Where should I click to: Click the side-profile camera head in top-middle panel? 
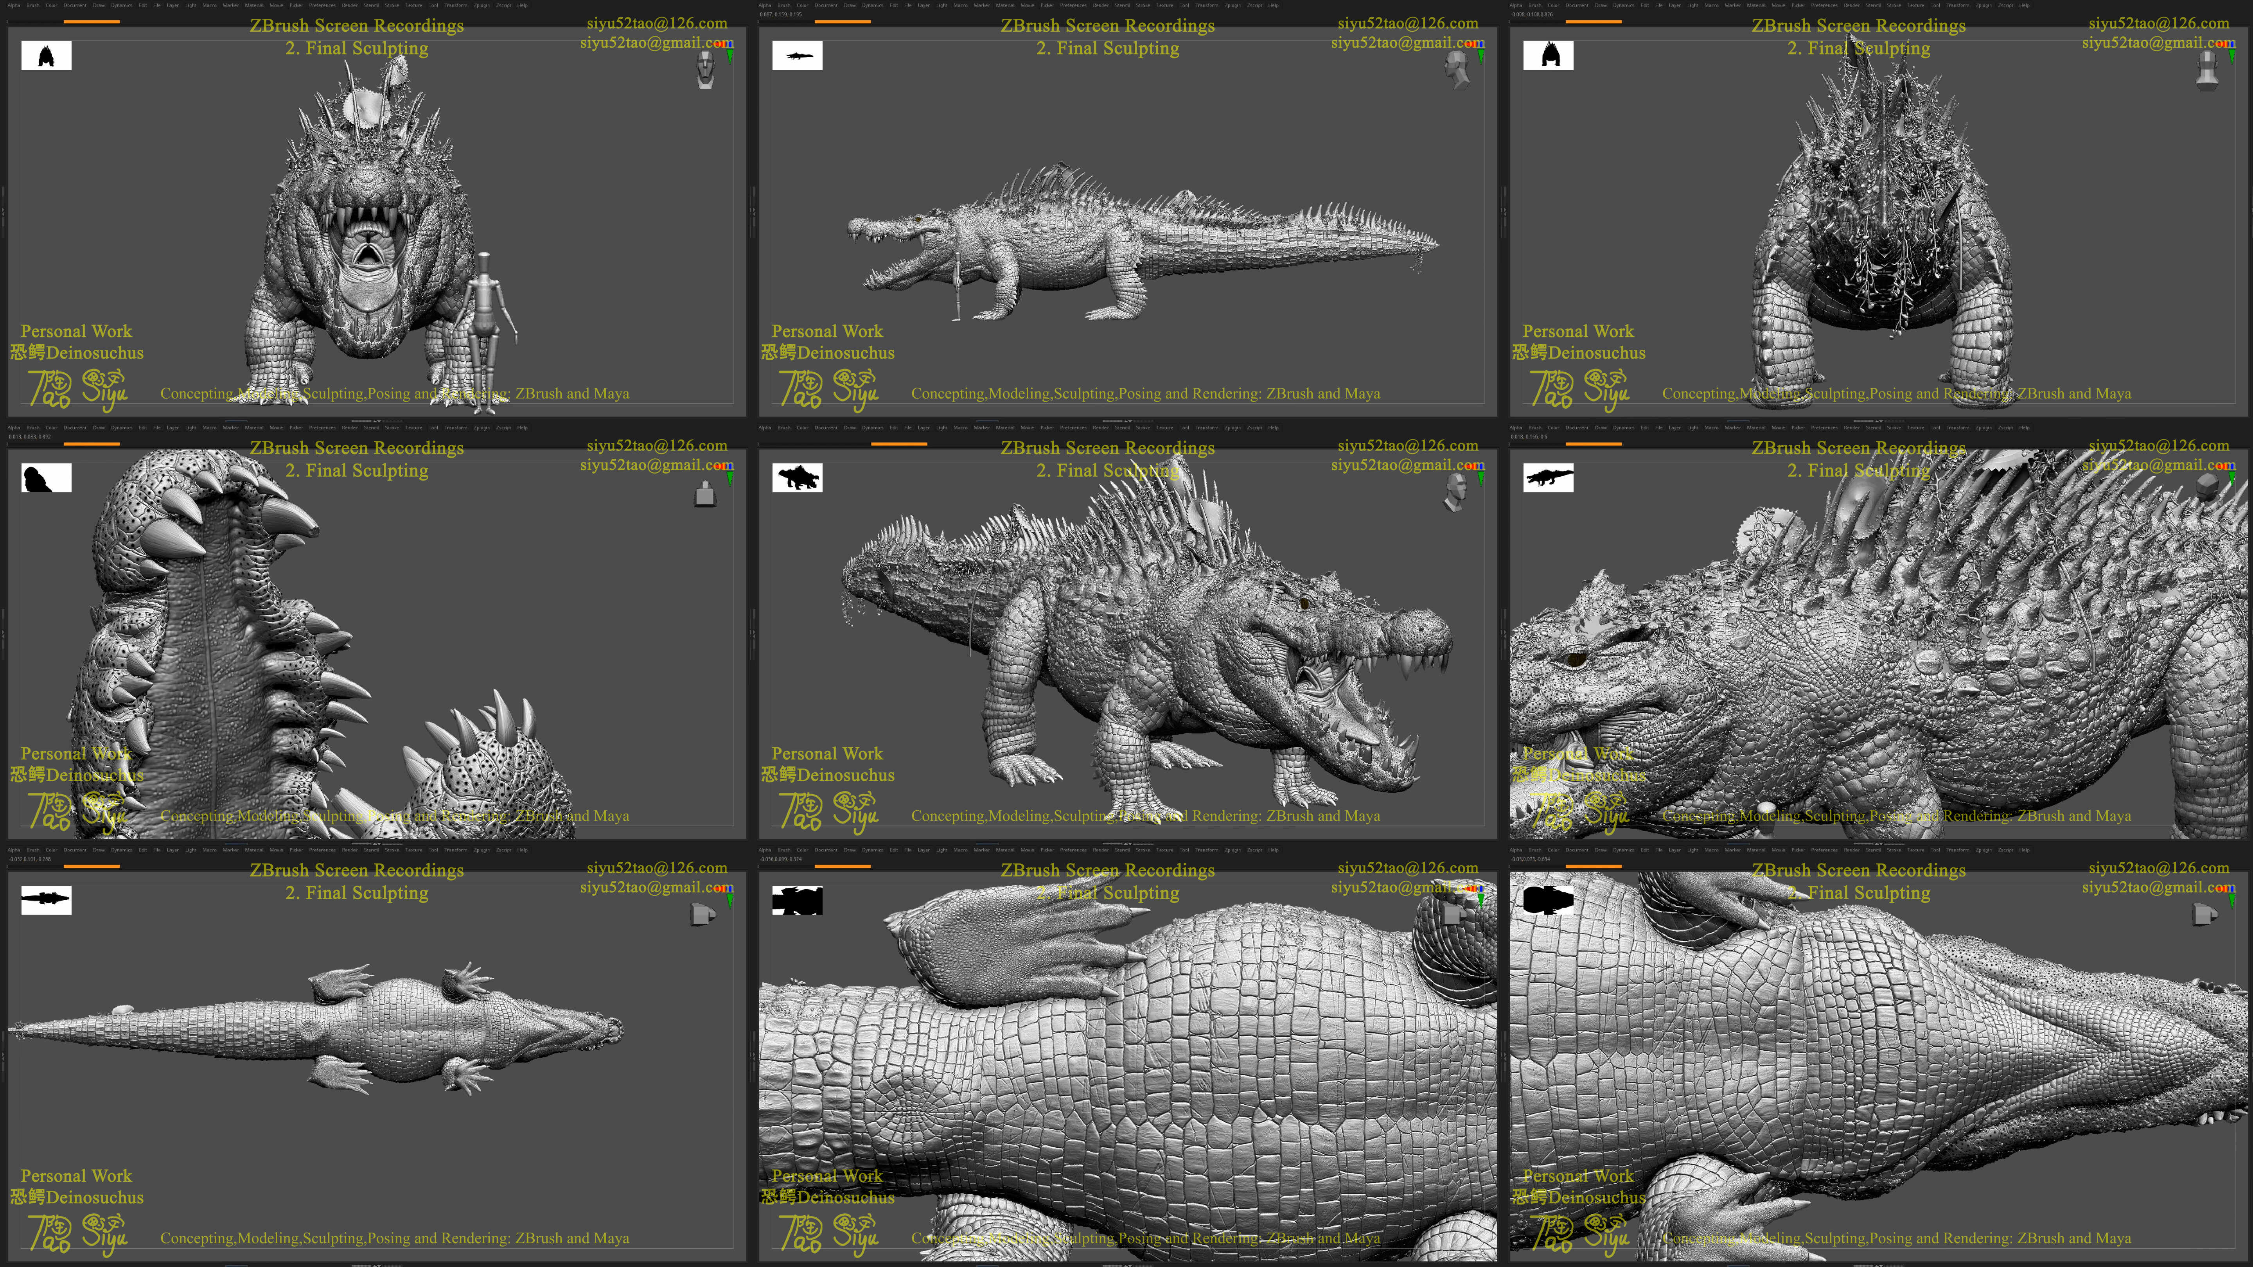[1456, 69]
